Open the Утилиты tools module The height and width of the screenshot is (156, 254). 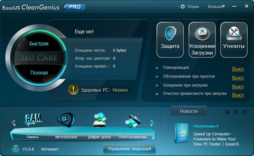click(x=234, y=40)
